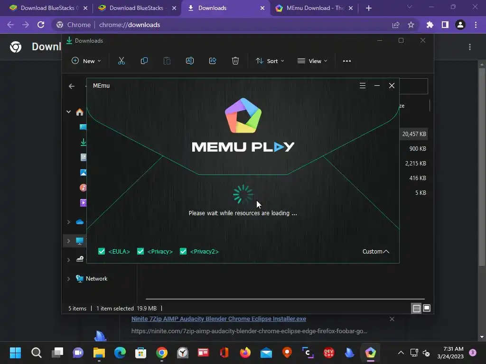Image resolution: width=486 pixels, height=364 pixels.
Task: Select the Videos icon in Explorer sidebar
Action: [84, 203]
